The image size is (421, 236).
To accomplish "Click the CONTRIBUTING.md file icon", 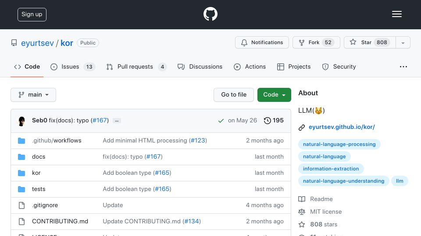I will 22,221.
